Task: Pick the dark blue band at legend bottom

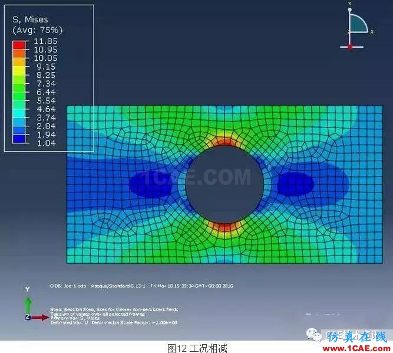Action: (19, 139)
